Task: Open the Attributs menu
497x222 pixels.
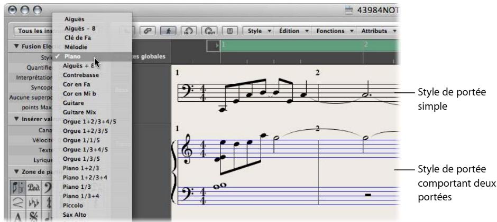Action: click(x=379, y=31)
